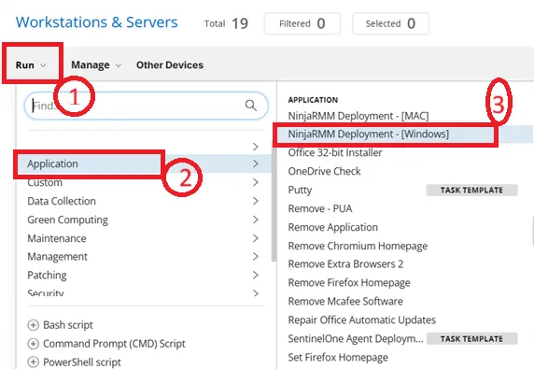Choose OneDrive Check script
The height and width of the screenshot is (369, 534).
[324, 171]
